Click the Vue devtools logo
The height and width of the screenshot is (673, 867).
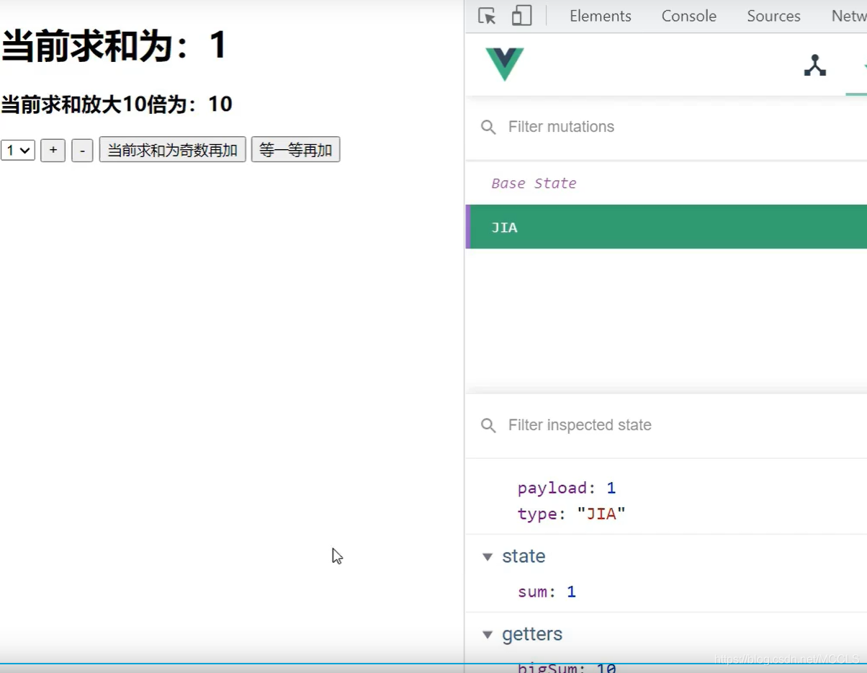tap(503, 64)
